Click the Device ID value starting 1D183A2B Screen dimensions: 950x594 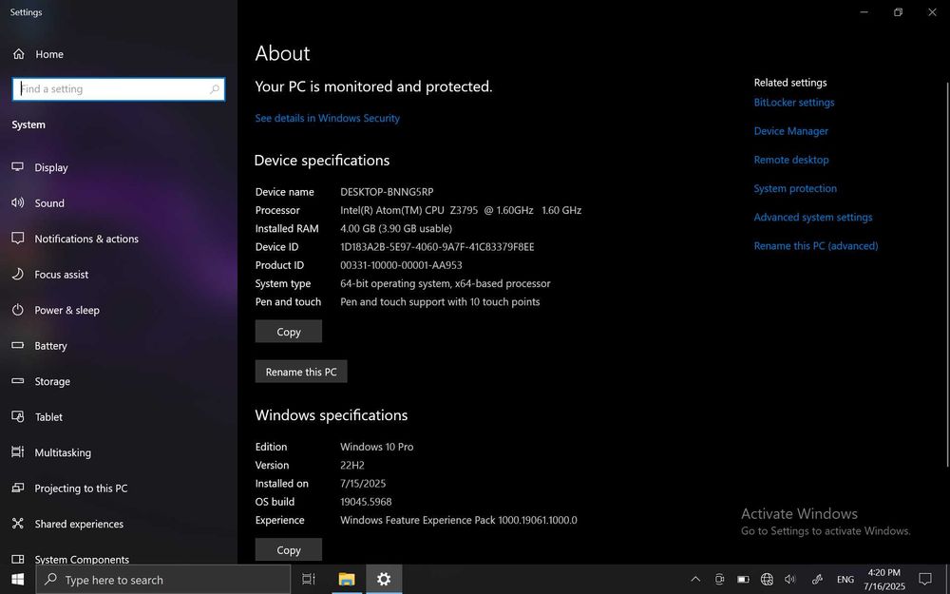[437, 247]
